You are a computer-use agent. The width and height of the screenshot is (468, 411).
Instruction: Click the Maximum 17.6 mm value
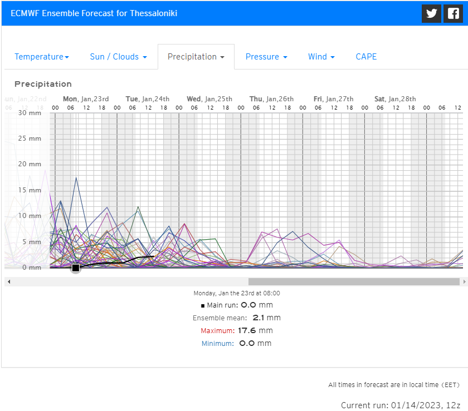(x=255, y=330)
